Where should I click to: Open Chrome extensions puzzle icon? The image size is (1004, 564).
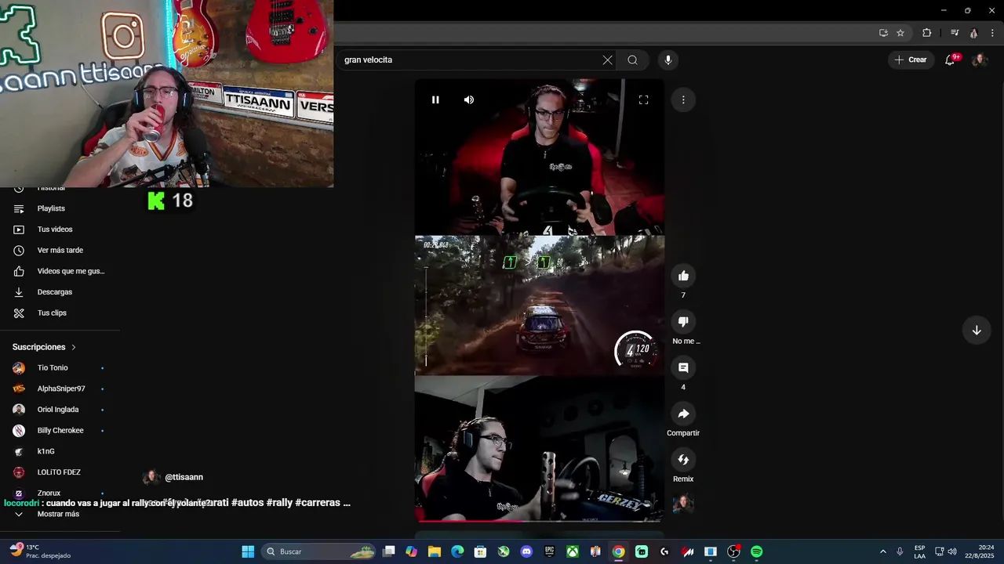click(926, 33)
